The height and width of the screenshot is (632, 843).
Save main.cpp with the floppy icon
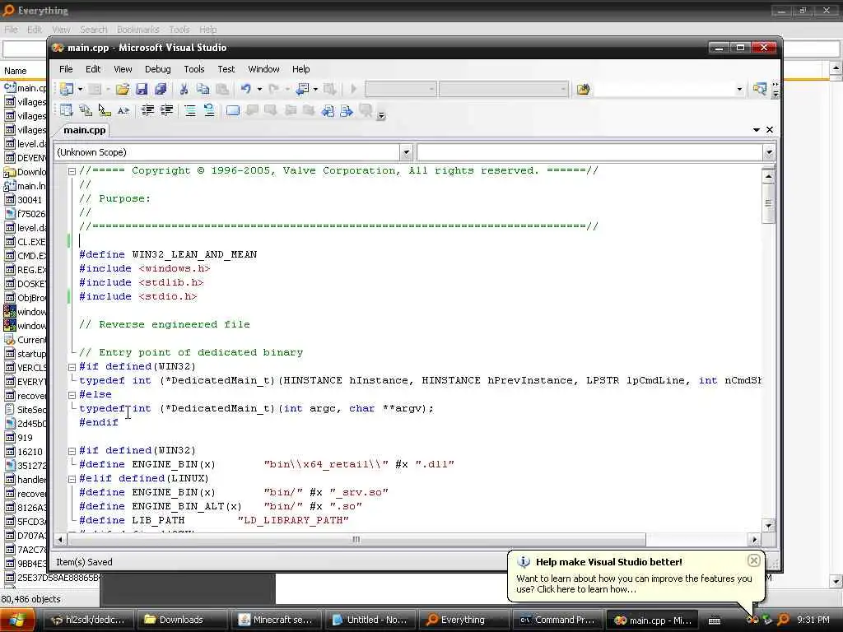coord(142,89)
